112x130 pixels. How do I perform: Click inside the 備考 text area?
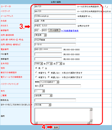click(x=62, y=115)
